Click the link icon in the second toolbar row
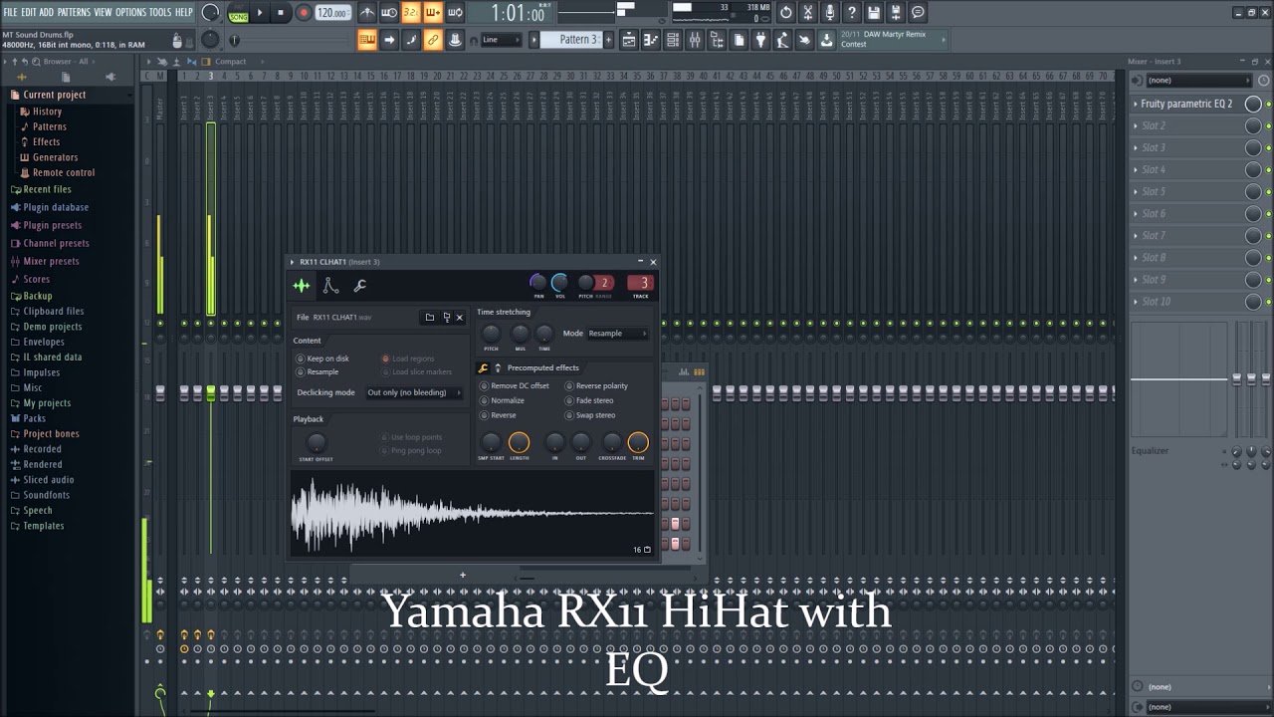The image size is (1274, 717). point(433,40)
